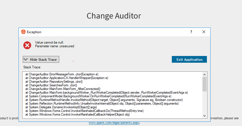Click the Change Auditor heading in background window
This screenshot has height=126, width=242.
click(114, 16)
